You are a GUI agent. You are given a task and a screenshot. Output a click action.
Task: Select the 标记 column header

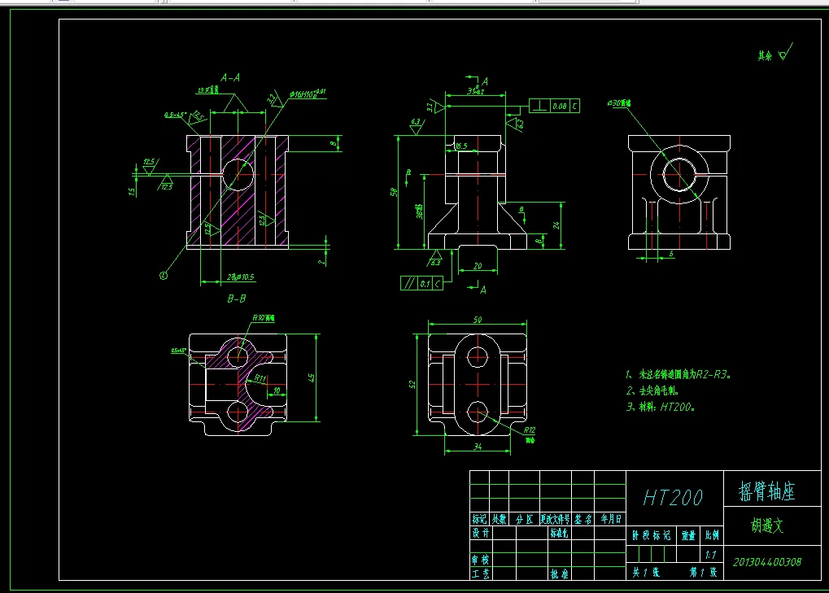[x=479, y=519]
